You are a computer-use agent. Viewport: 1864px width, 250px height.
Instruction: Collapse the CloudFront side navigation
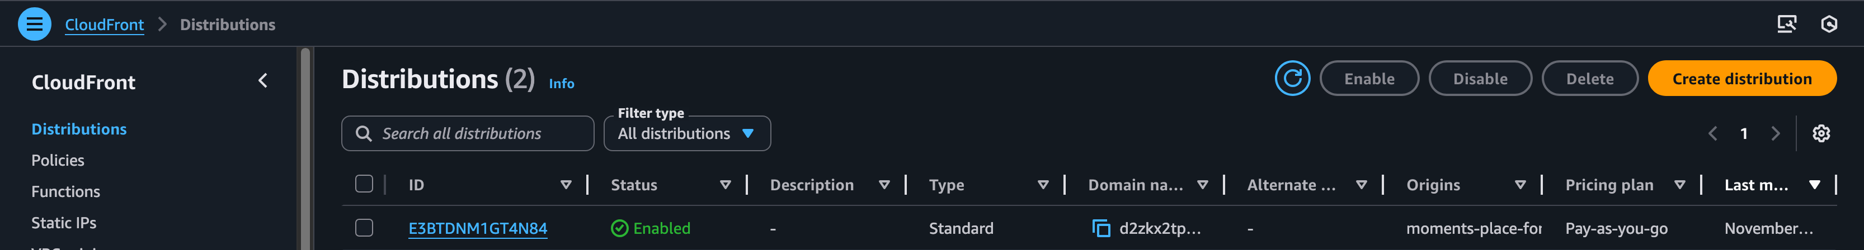point(263,81)
